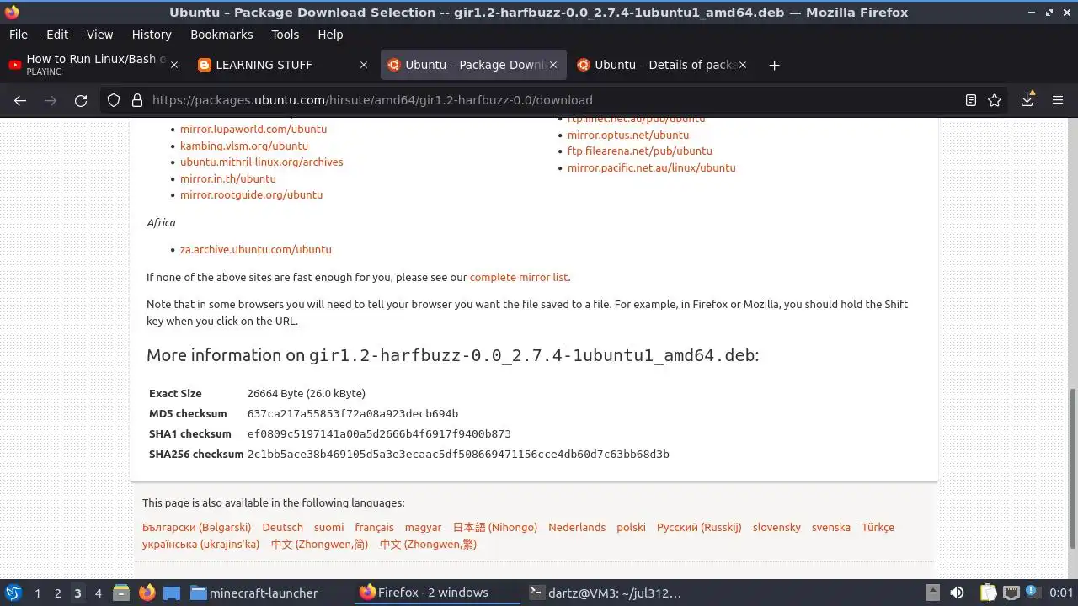Switch to Ubuntu Details of package tab

(661, 65)
